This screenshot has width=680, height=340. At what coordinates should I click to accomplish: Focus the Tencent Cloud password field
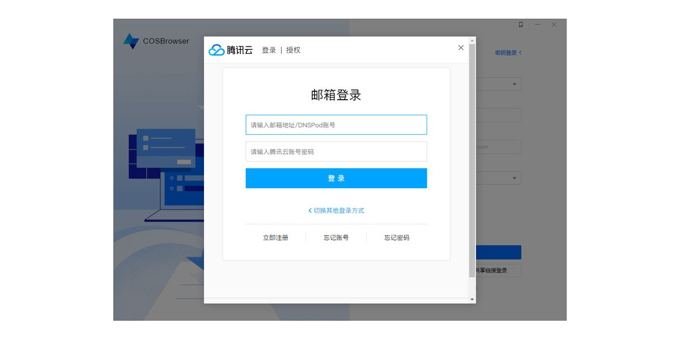pyautogui.click(x=336, y=151)
